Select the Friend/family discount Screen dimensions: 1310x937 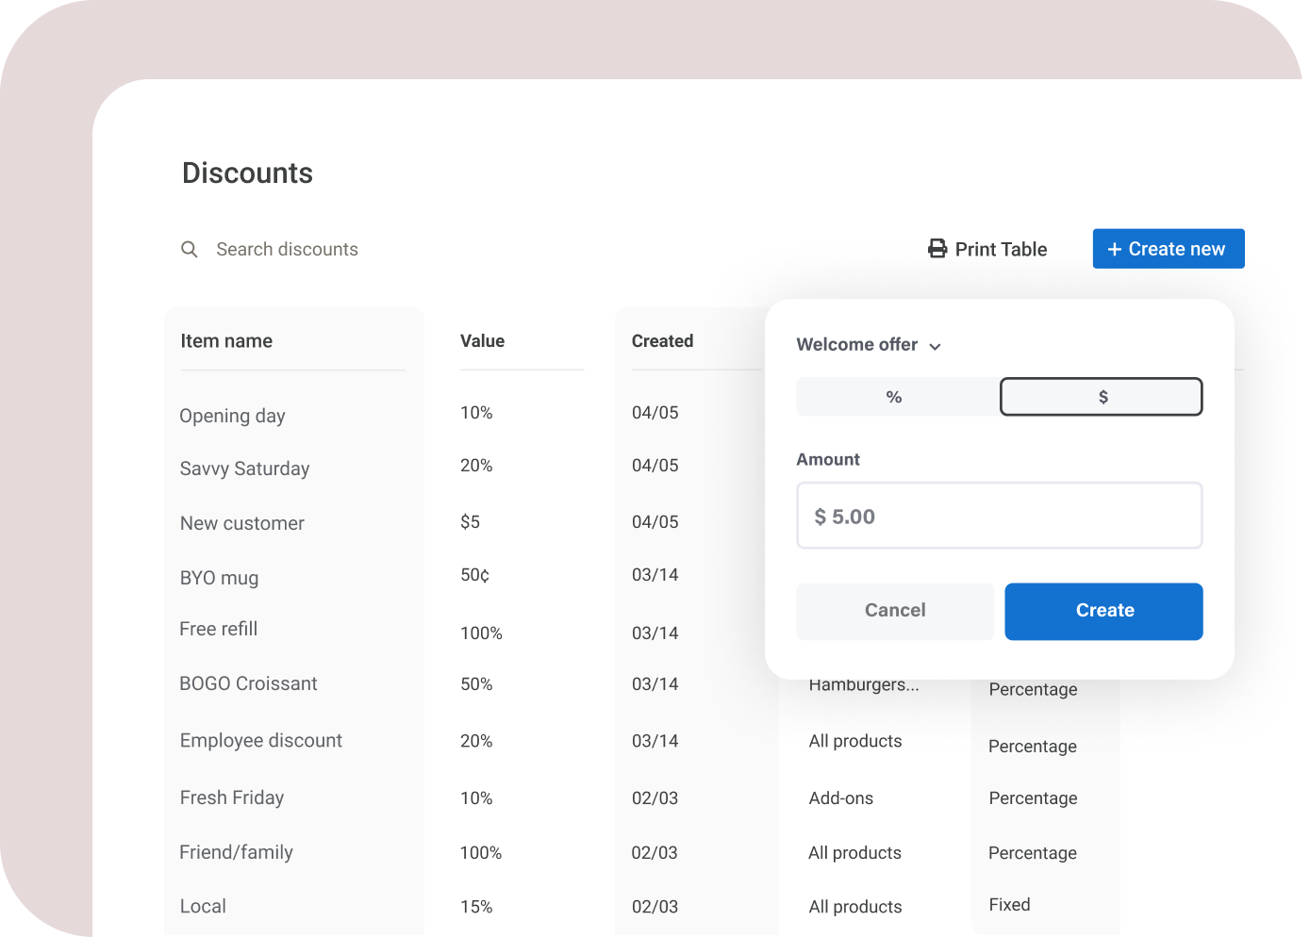coord(236,852)
